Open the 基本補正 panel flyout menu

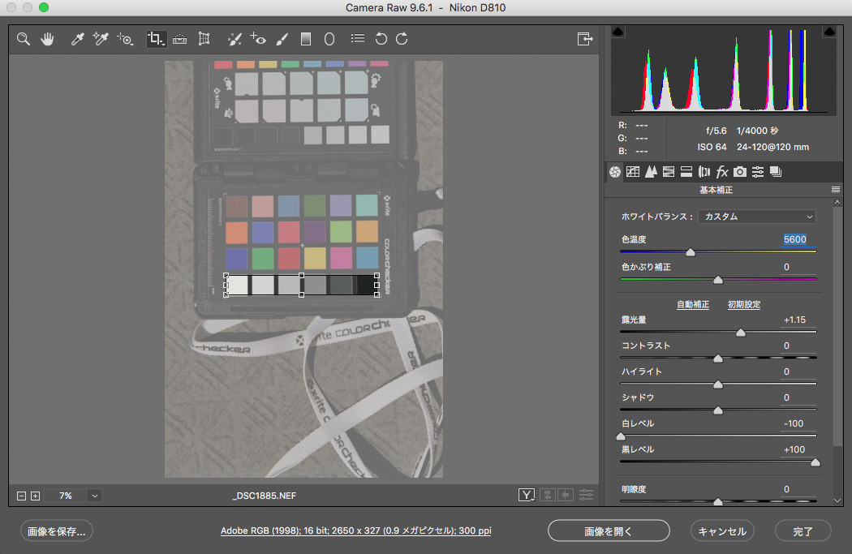836,190
